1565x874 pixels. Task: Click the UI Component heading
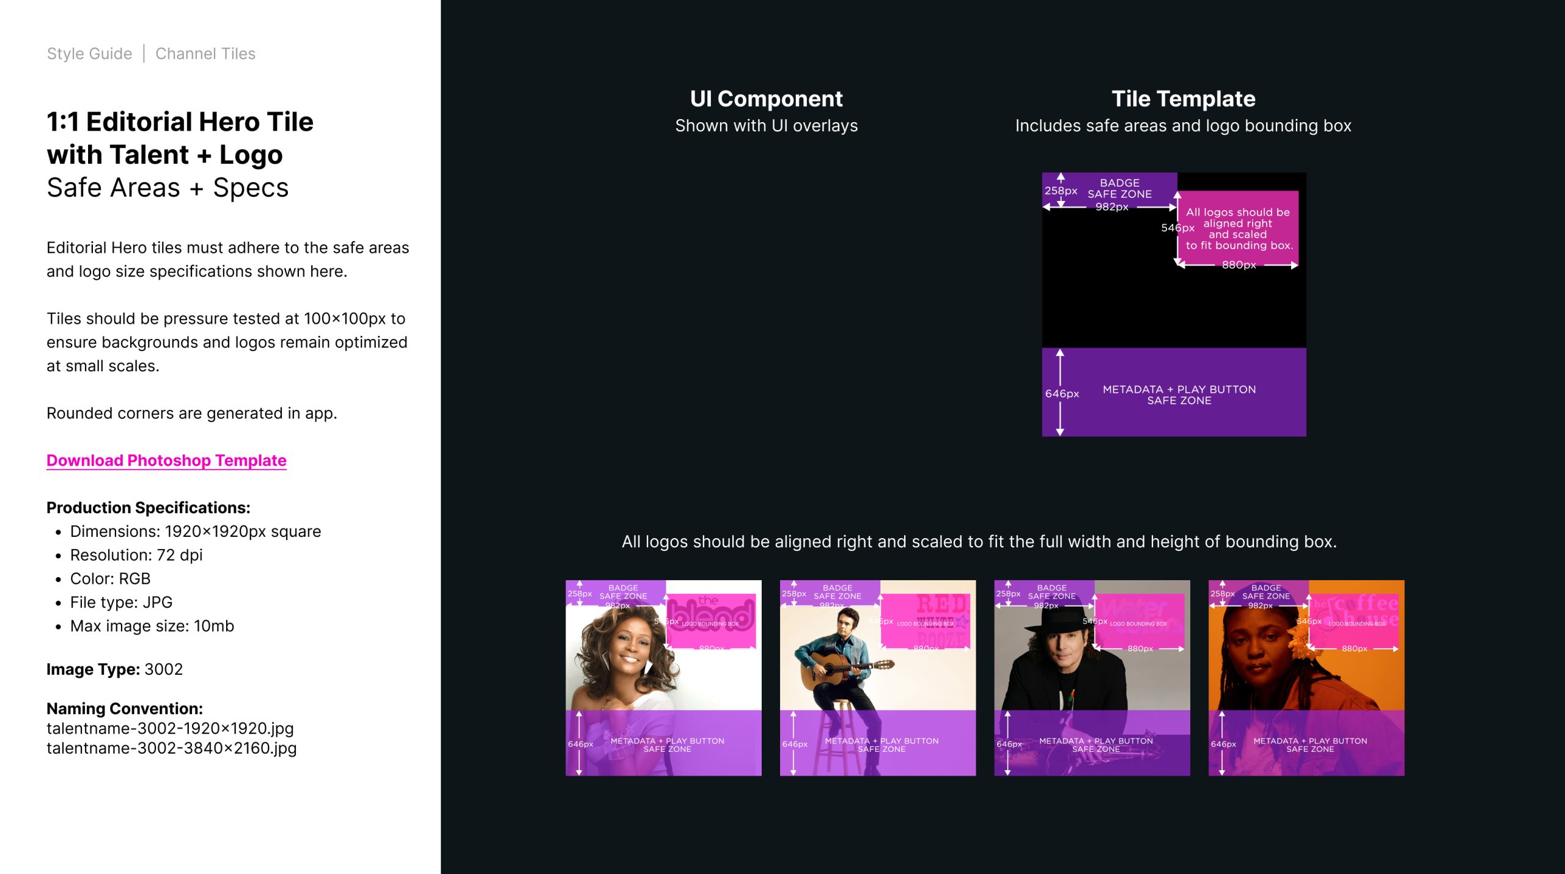pyautogui.click(x=766, y=99)
